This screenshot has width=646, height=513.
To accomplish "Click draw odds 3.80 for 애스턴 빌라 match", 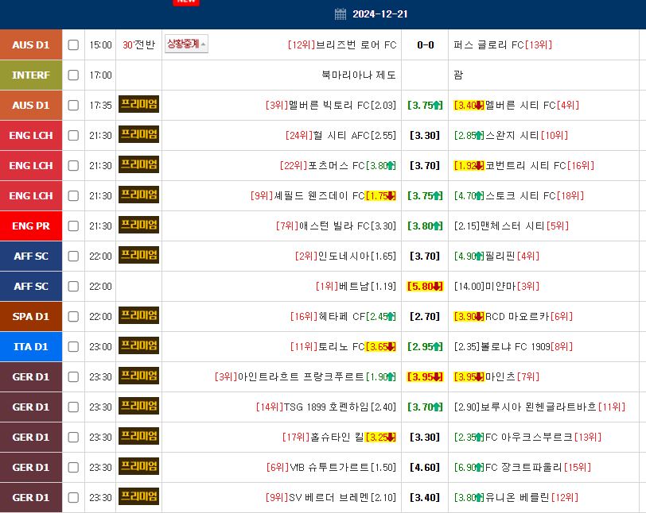I will (425, 226).
